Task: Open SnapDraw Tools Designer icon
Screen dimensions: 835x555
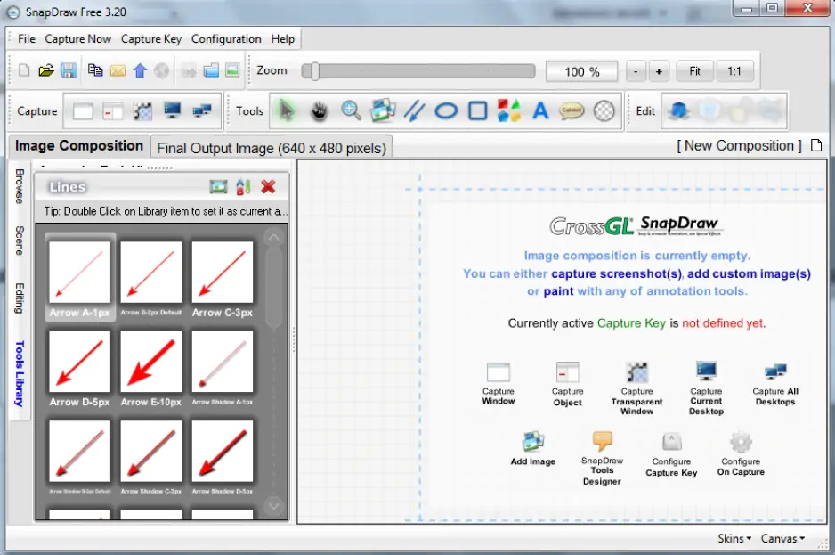Action: [603, 442]
